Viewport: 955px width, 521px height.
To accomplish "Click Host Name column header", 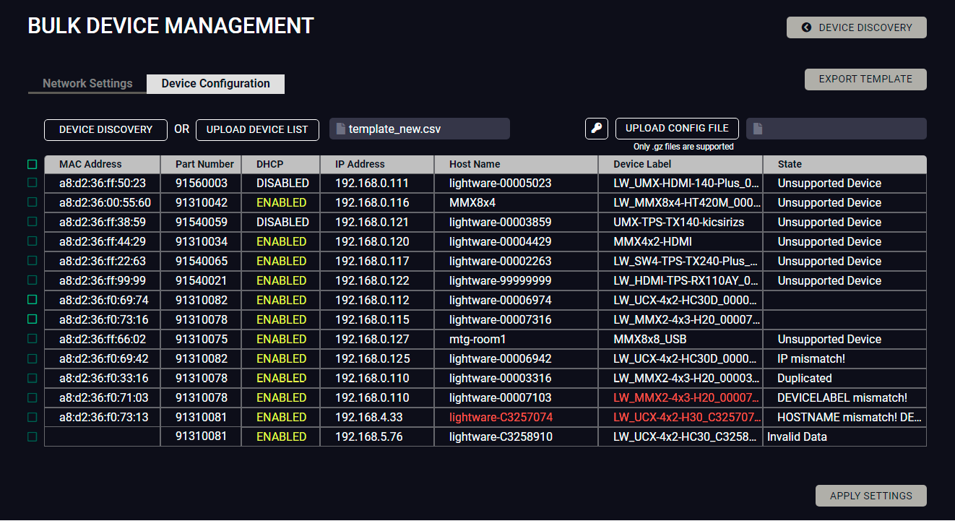I will 516,164.
